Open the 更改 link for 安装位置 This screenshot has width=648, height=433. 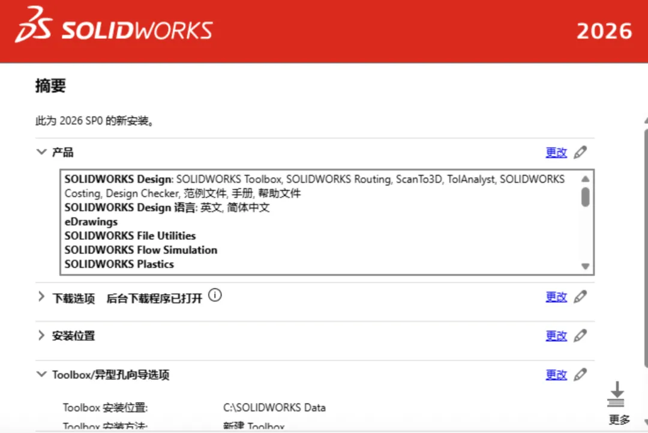pyautogui.click(x=556, y=336)
